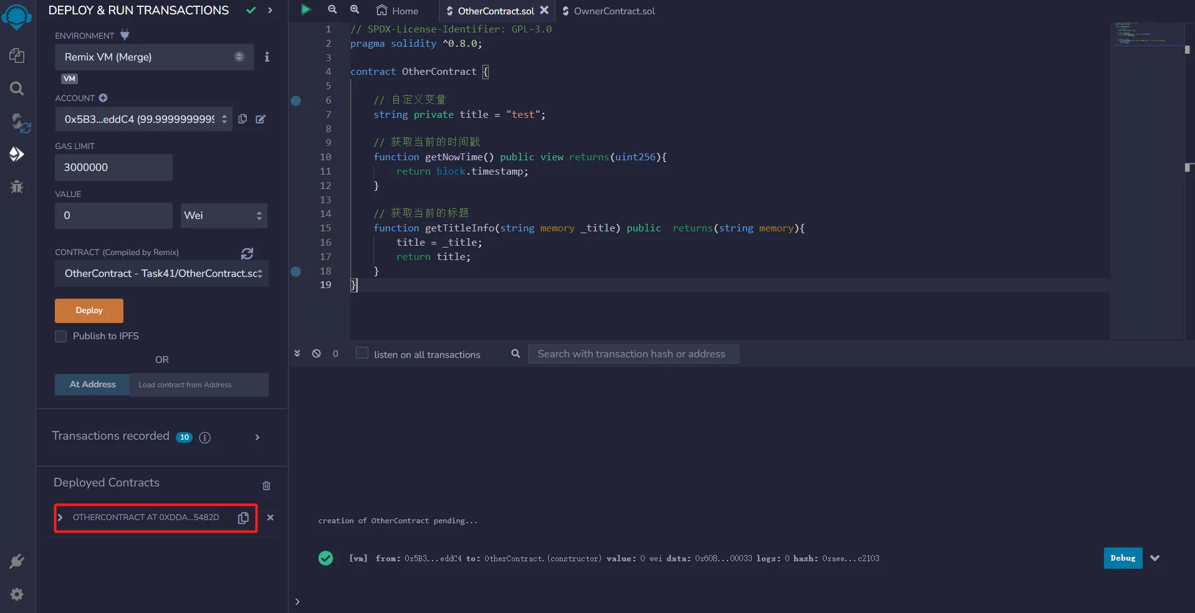Viewport: 1195px width, 613px height.
Task: Expand the transaction log details chevron
Action: (1155, 558)
